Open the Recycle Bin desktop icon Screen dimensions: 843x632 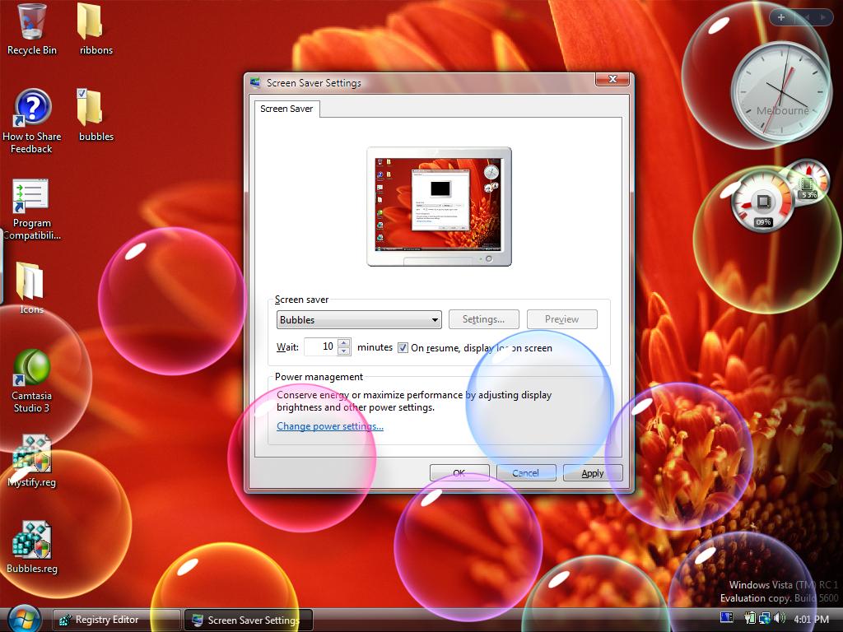point(31,29)
